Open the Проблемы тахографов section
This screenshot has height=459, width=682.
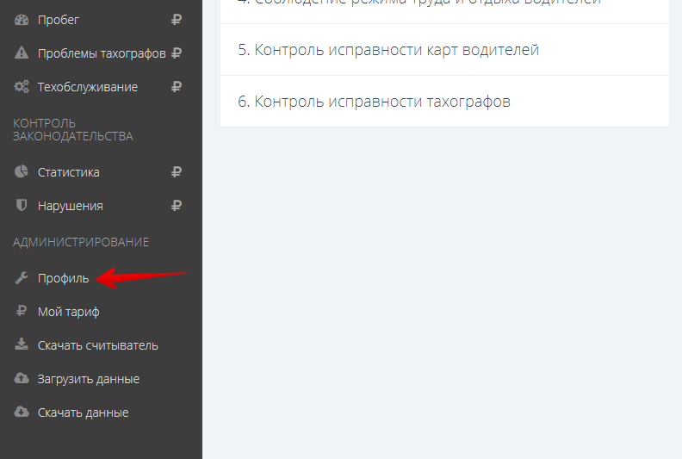point(101,53)
